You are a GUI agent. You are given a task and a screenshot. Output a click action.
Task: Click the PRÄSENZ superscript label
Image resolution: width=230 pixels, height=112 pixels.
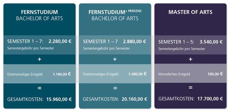(x=135, y=11)
